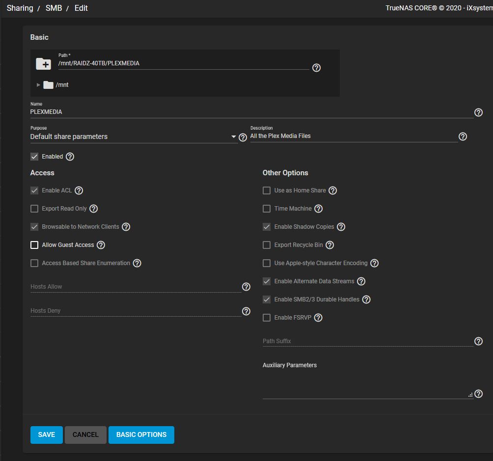This screenshot has width=493, height=461.
Task: Enable Use Apple-style Character Encoding
Action: tap(267, 263)
